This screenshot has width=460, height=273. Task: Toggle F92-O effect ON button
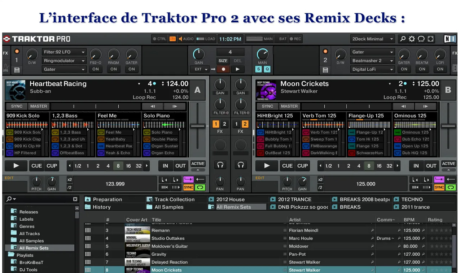(96, 69)
